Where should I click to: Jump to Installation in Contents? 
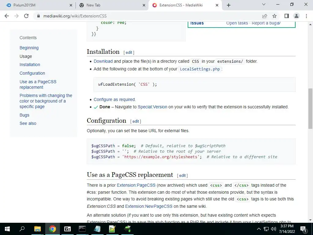[x=30, y=65]
